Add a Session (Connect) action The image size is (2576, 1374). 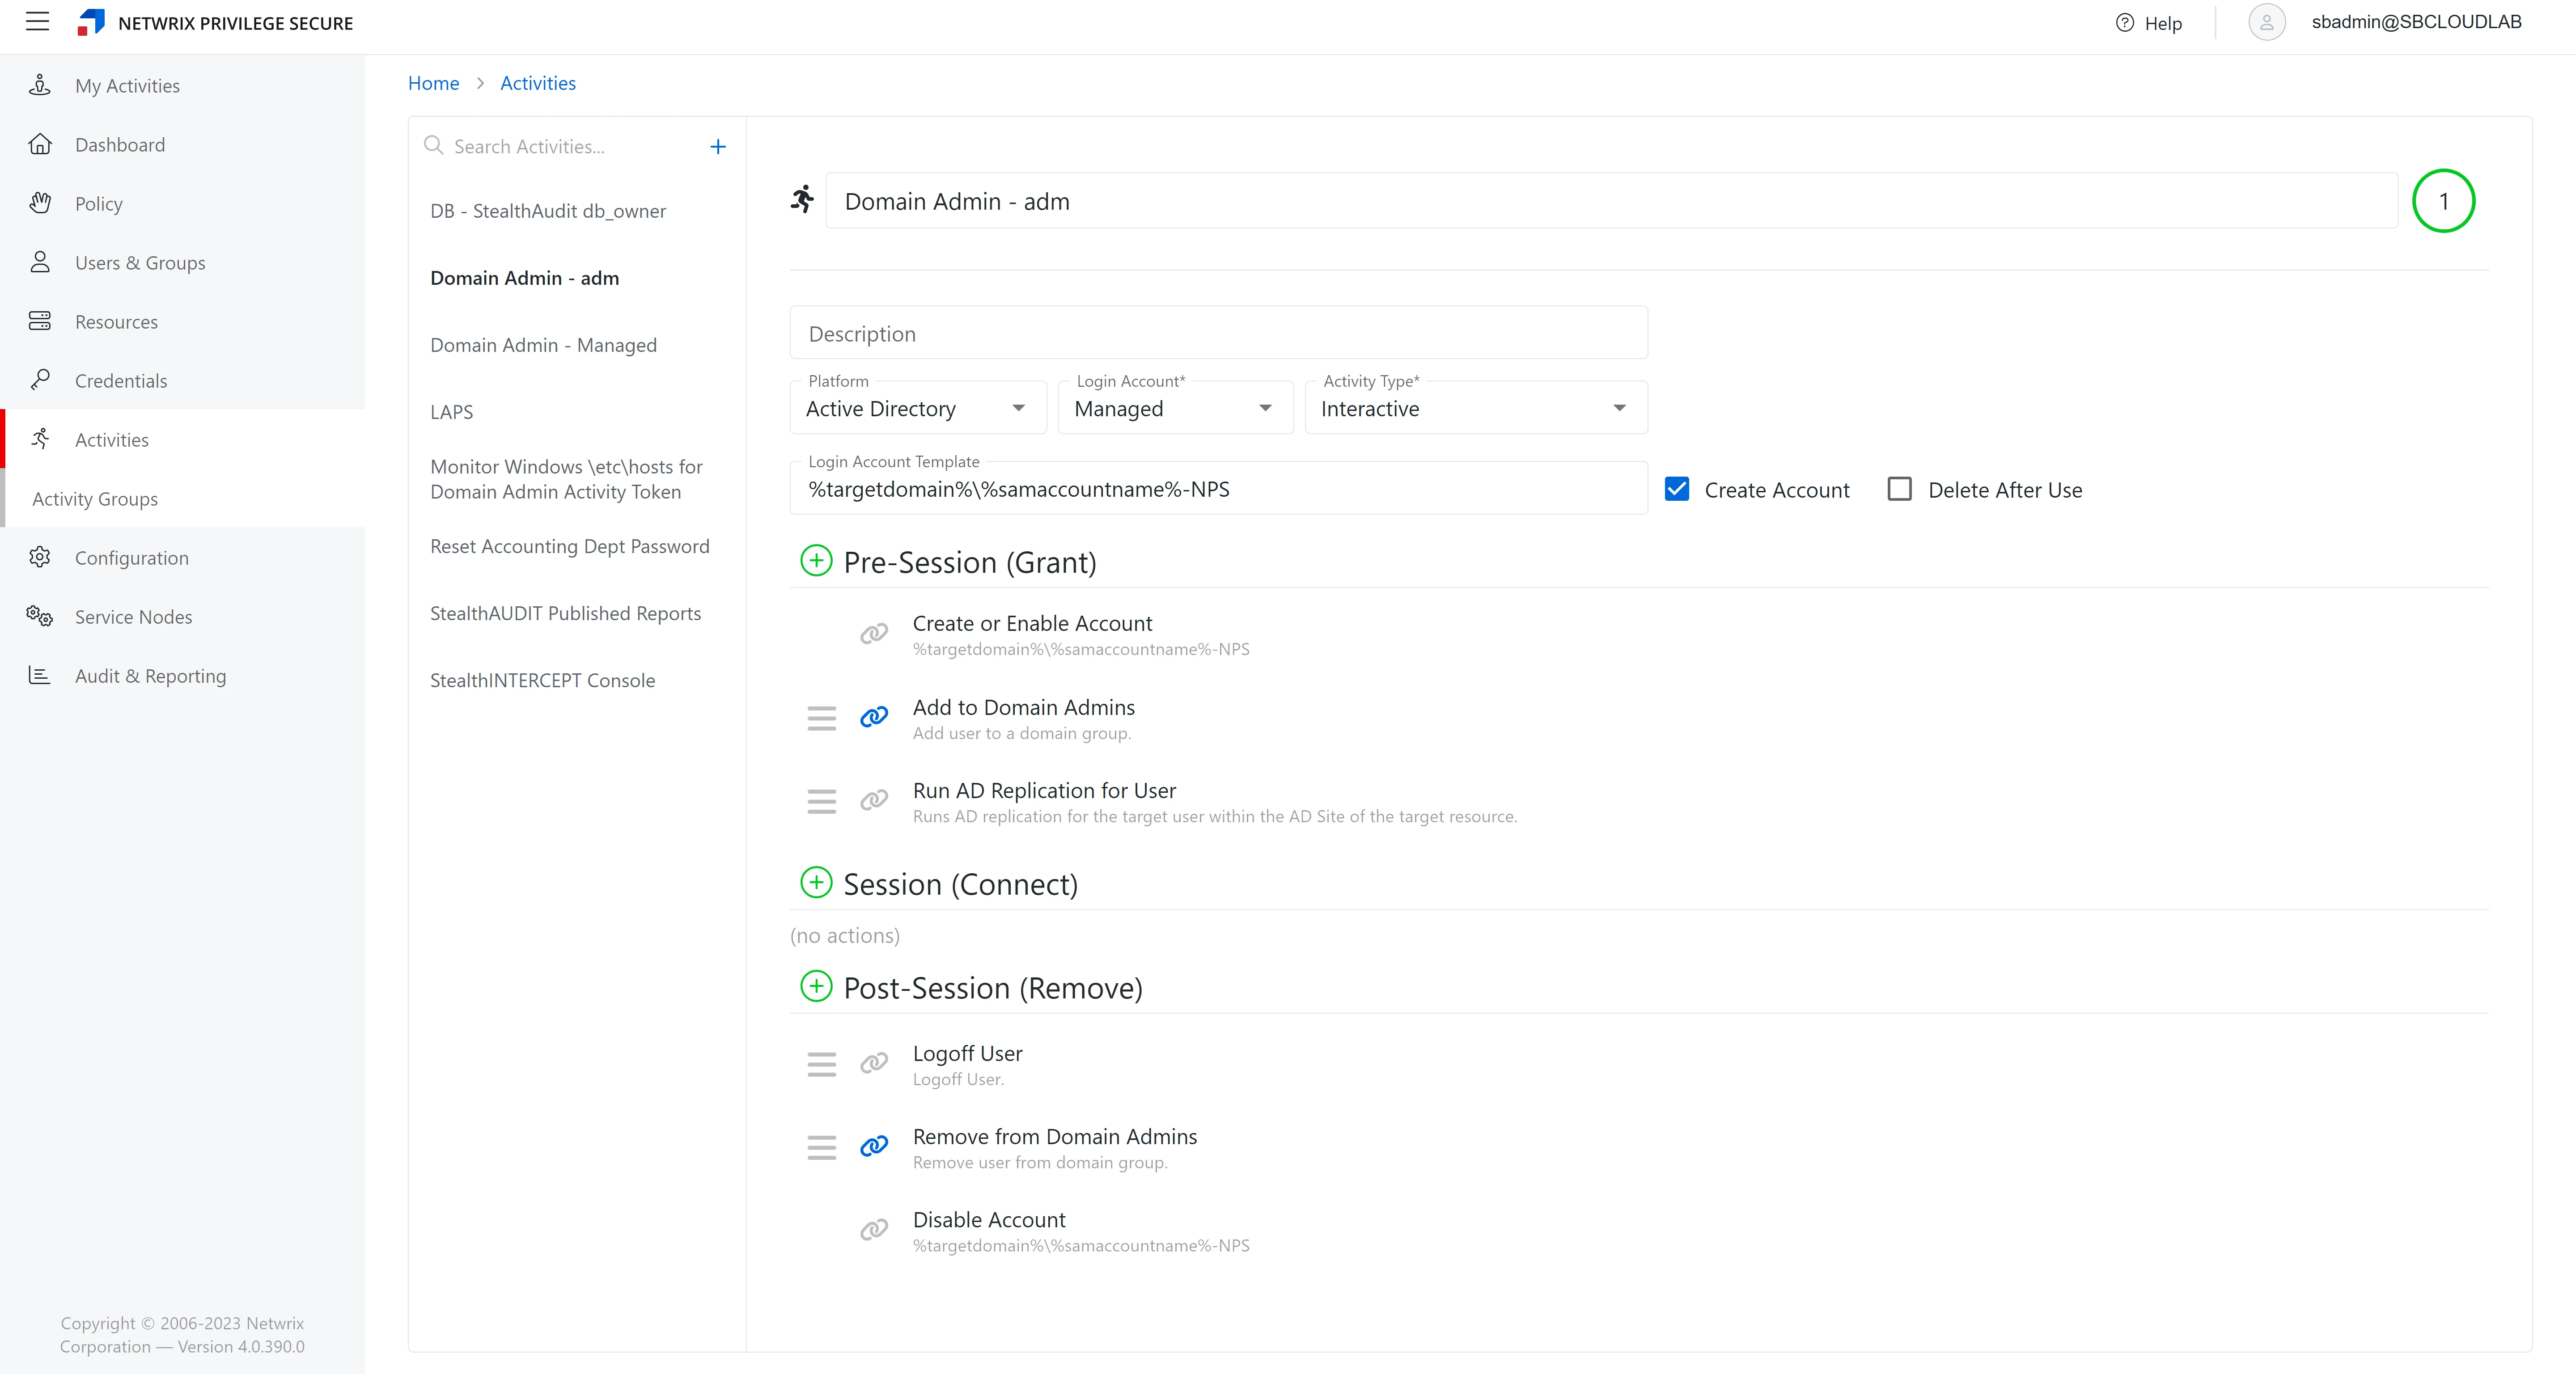point(816,883)
